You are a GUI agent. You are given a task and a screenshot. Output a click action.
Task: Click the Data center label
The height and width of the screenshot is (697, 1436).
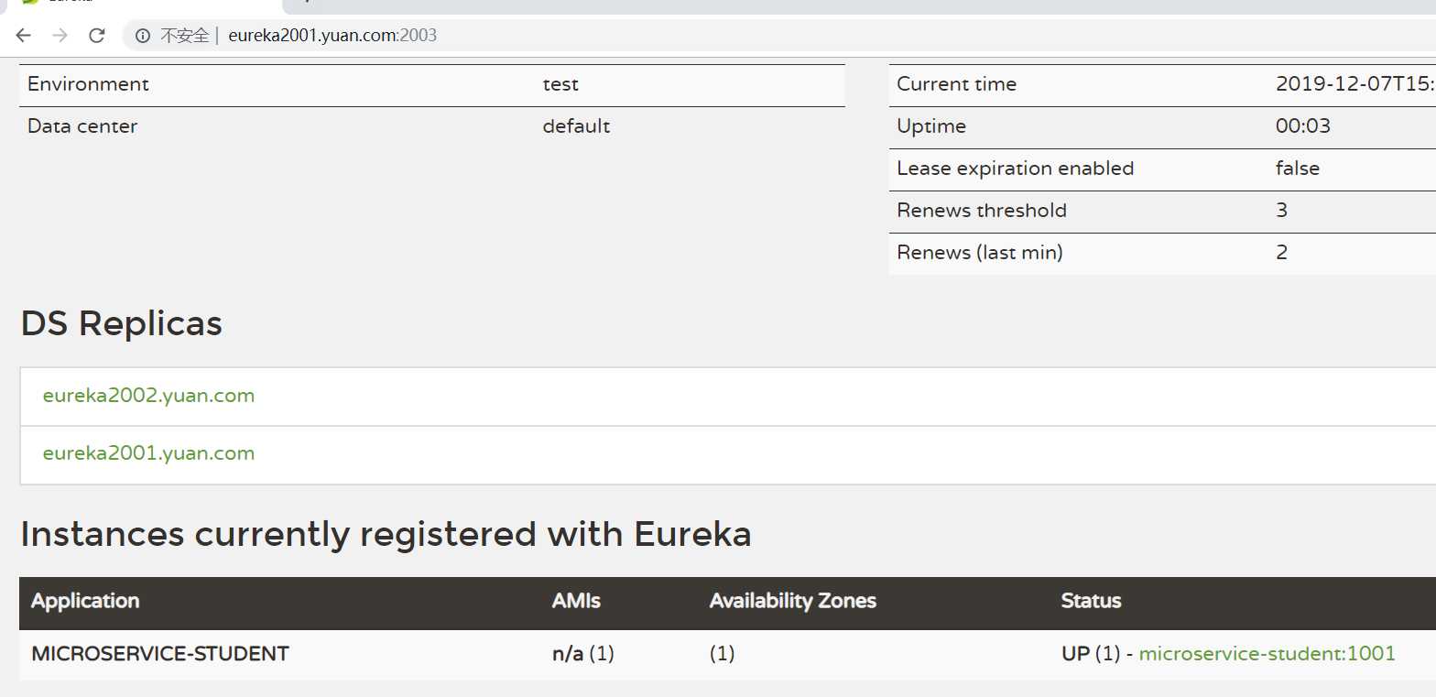[x=82, y=126]
